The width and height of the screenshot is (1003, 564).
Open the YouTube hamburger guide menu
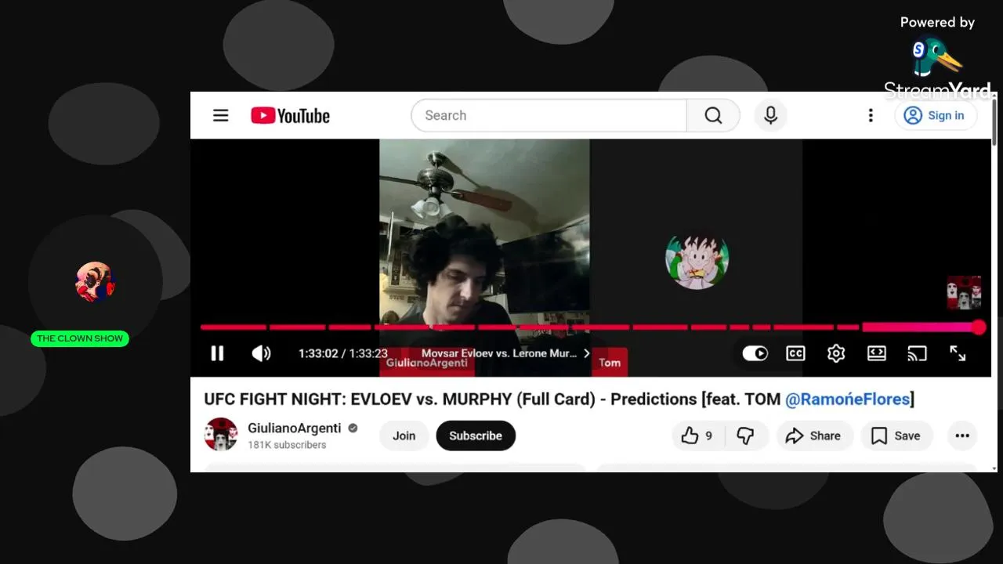click(221, 115)
